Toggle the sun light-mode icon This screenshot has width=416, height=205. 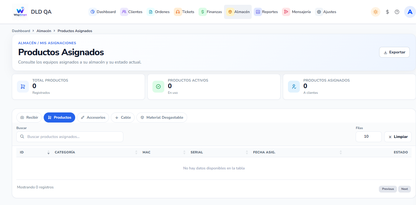[x=376, y=12]
